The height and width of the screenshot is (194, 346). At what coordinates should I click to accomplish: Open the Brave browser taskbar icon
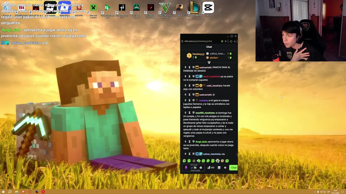(x=23, y=192)
